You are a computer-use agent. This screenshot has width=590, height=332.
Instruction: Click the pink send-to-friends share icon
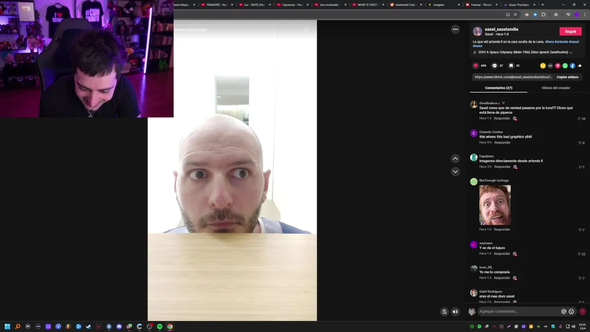[x=558, y=65]
